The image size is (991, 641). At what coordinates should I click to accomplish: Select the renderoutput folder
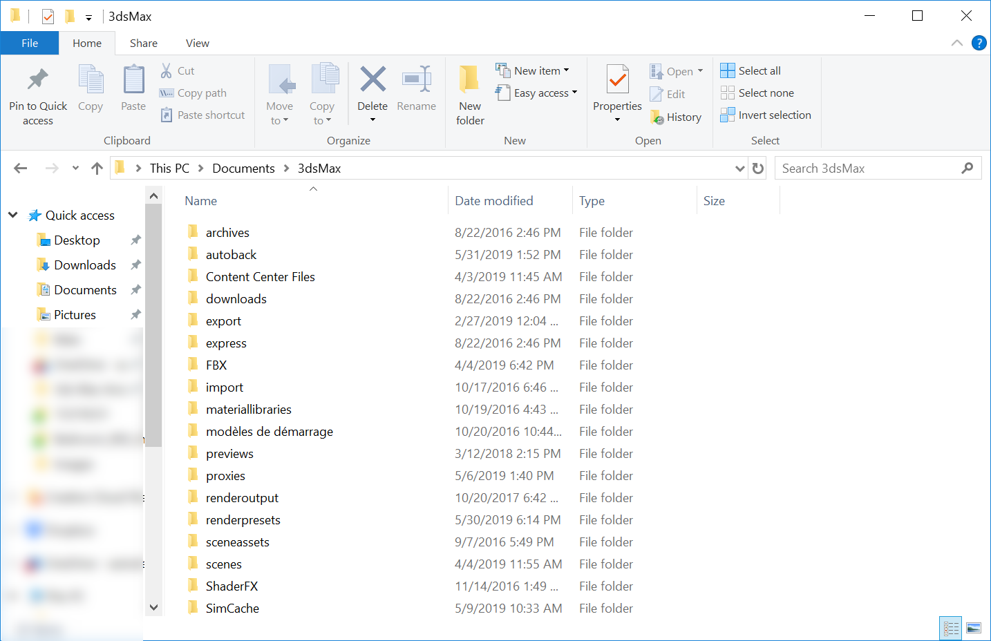[242, 497]
